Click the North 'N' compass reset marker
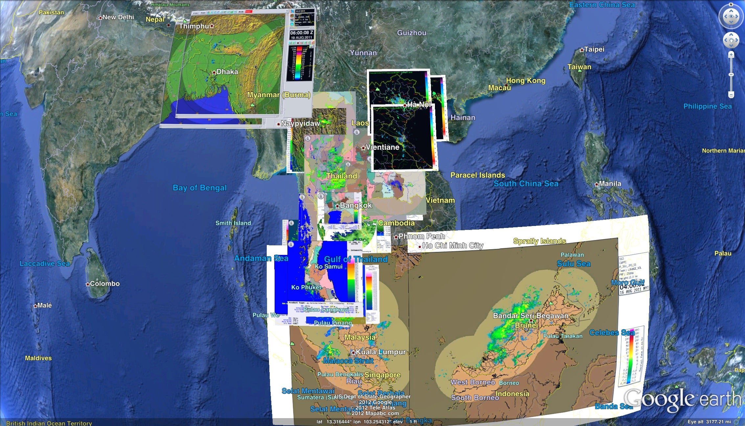745x426 pixels. [731, 5]
